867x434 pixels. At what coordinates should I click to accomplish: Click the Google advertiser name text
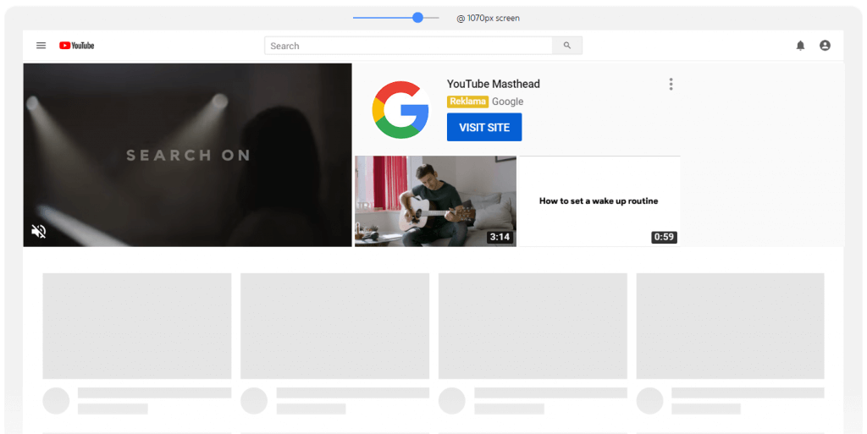(508, 102)
